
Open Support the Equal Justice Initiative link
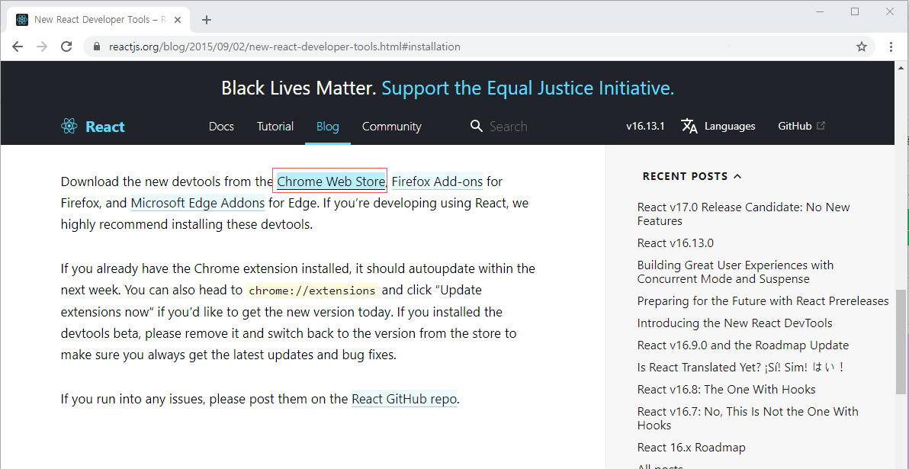(x=528, y=88)
